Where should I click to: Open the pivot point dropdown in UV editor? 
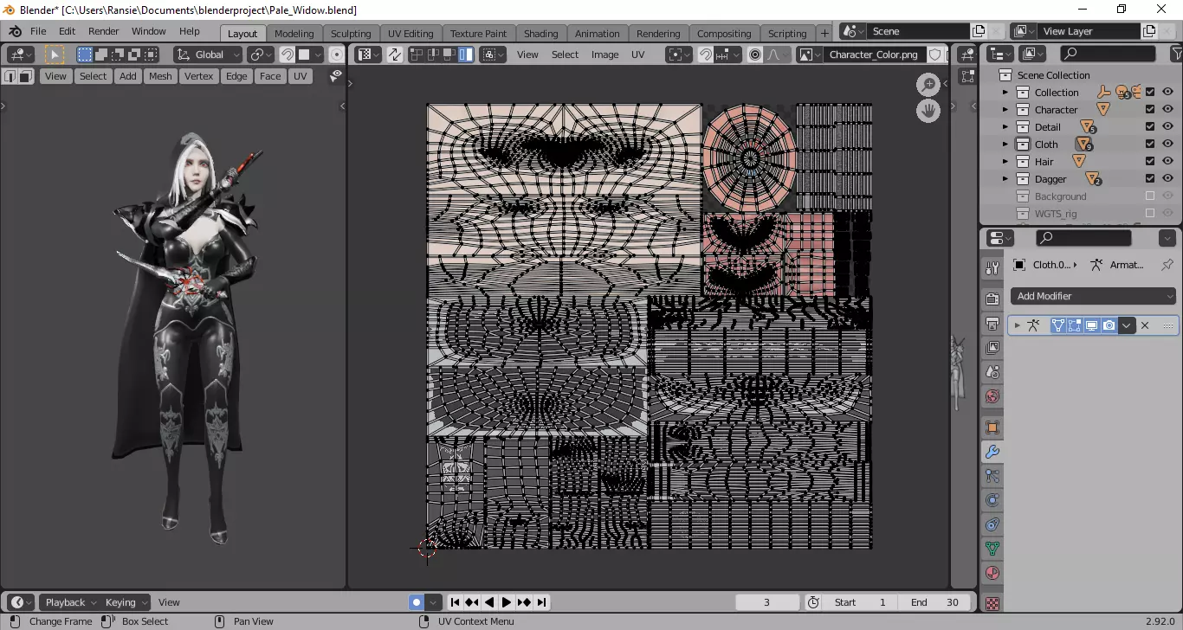(677, 55)
